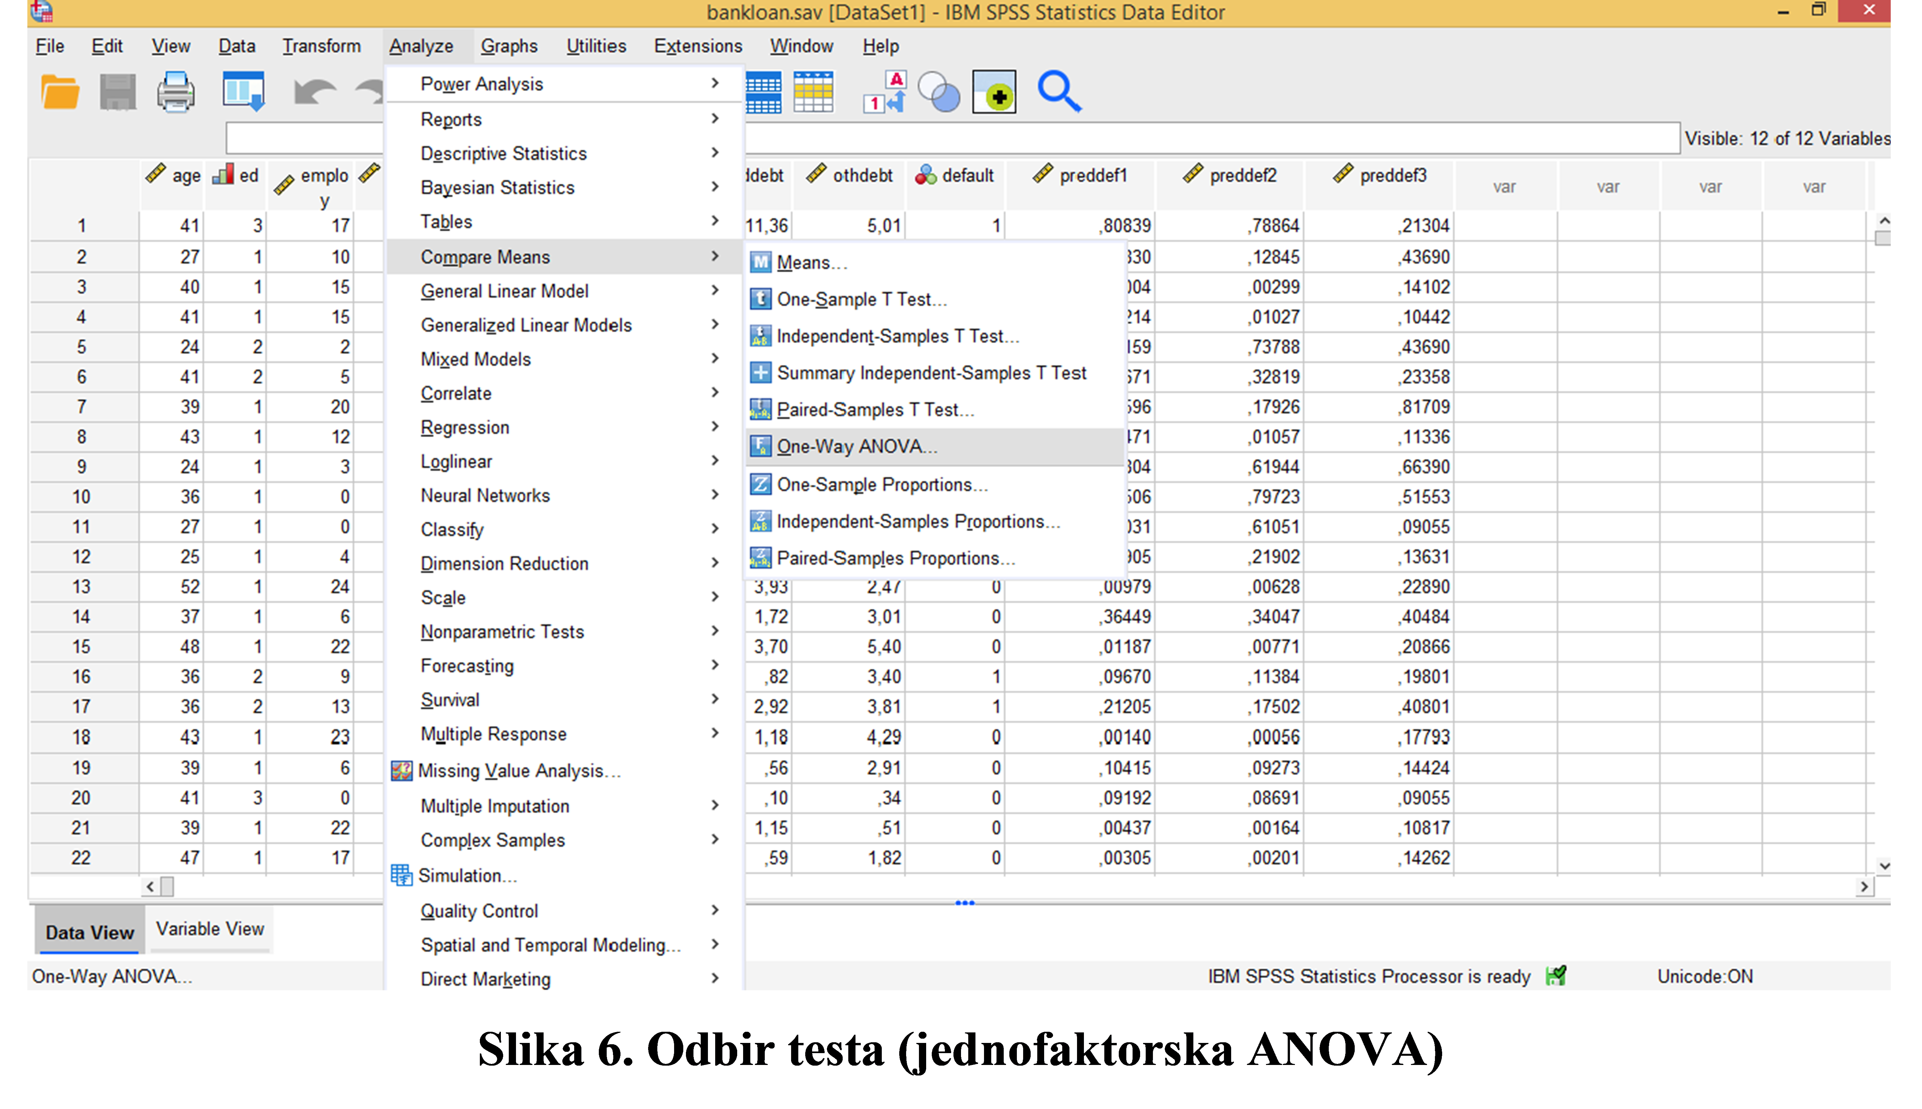Image resolution: width=1922 pixels, height=1109 pixels.
Task: Click the processor ready status icon
Action: pos(1556,976)
